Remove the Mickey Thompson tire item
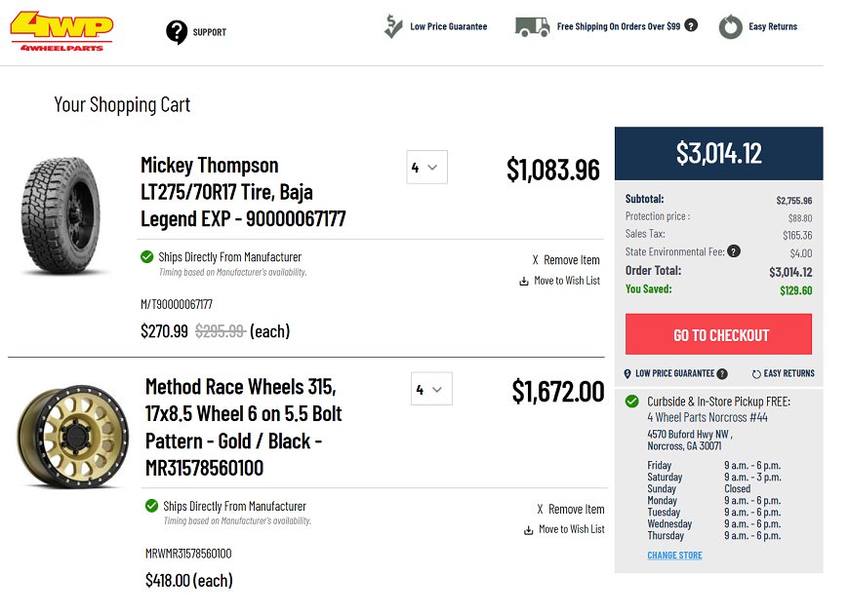This screenshot has height=613, width=849. 566,260
